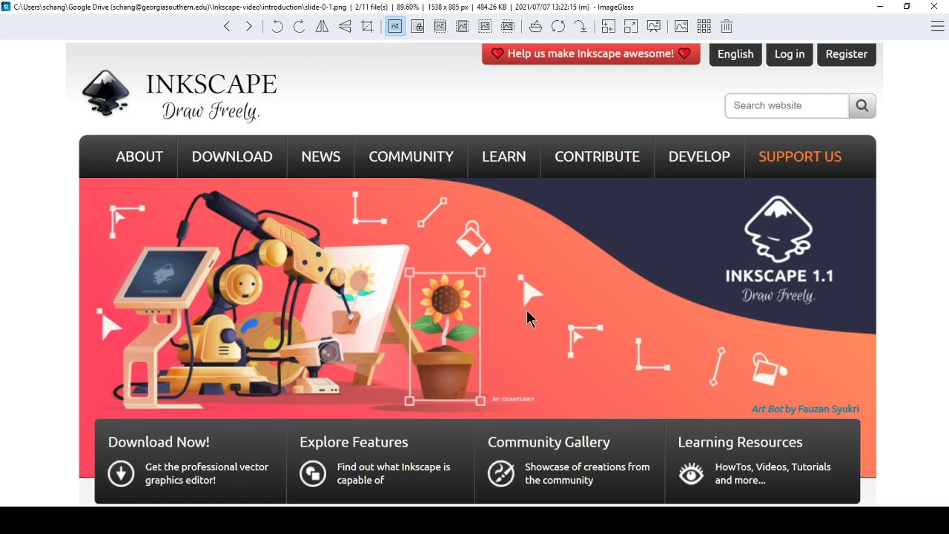Refresh the current image
The width and height of the screenshot is (949, 534).
click(558, 27)
